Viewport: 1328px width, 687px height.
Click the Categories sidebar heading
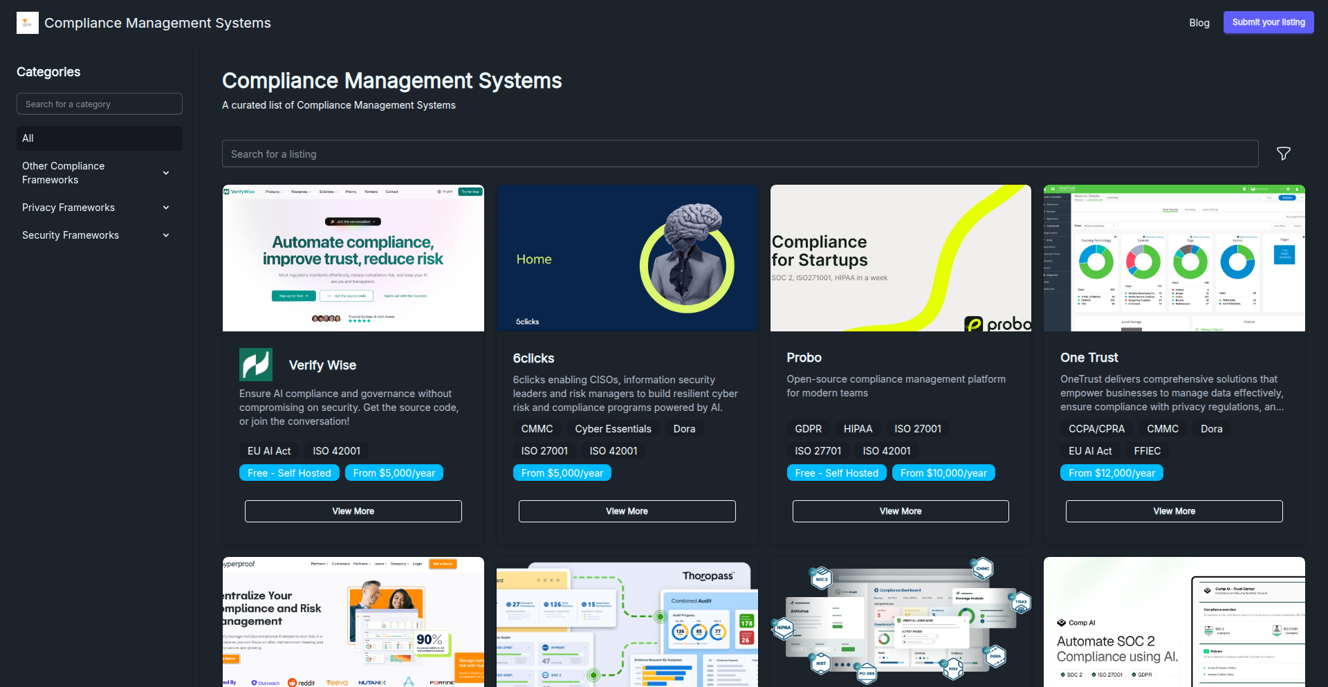pos(48,72)
